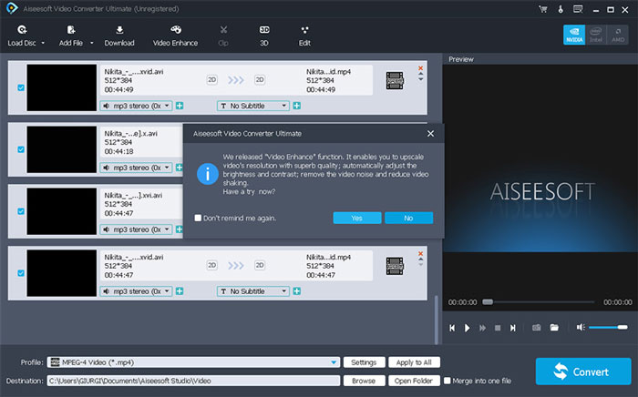Fast forward the preview
Viewport: 638px width, 397px height.
point(482,328)
